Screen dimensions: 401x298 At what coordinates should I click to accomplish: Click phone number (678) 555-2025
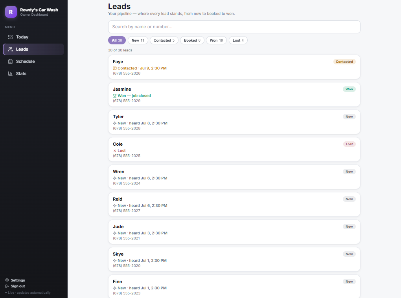(x=127, y=156)
